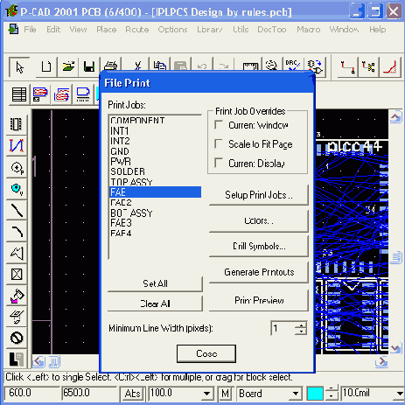
Task: Open a design with the folder icon
Action: (x=68, y=67)
